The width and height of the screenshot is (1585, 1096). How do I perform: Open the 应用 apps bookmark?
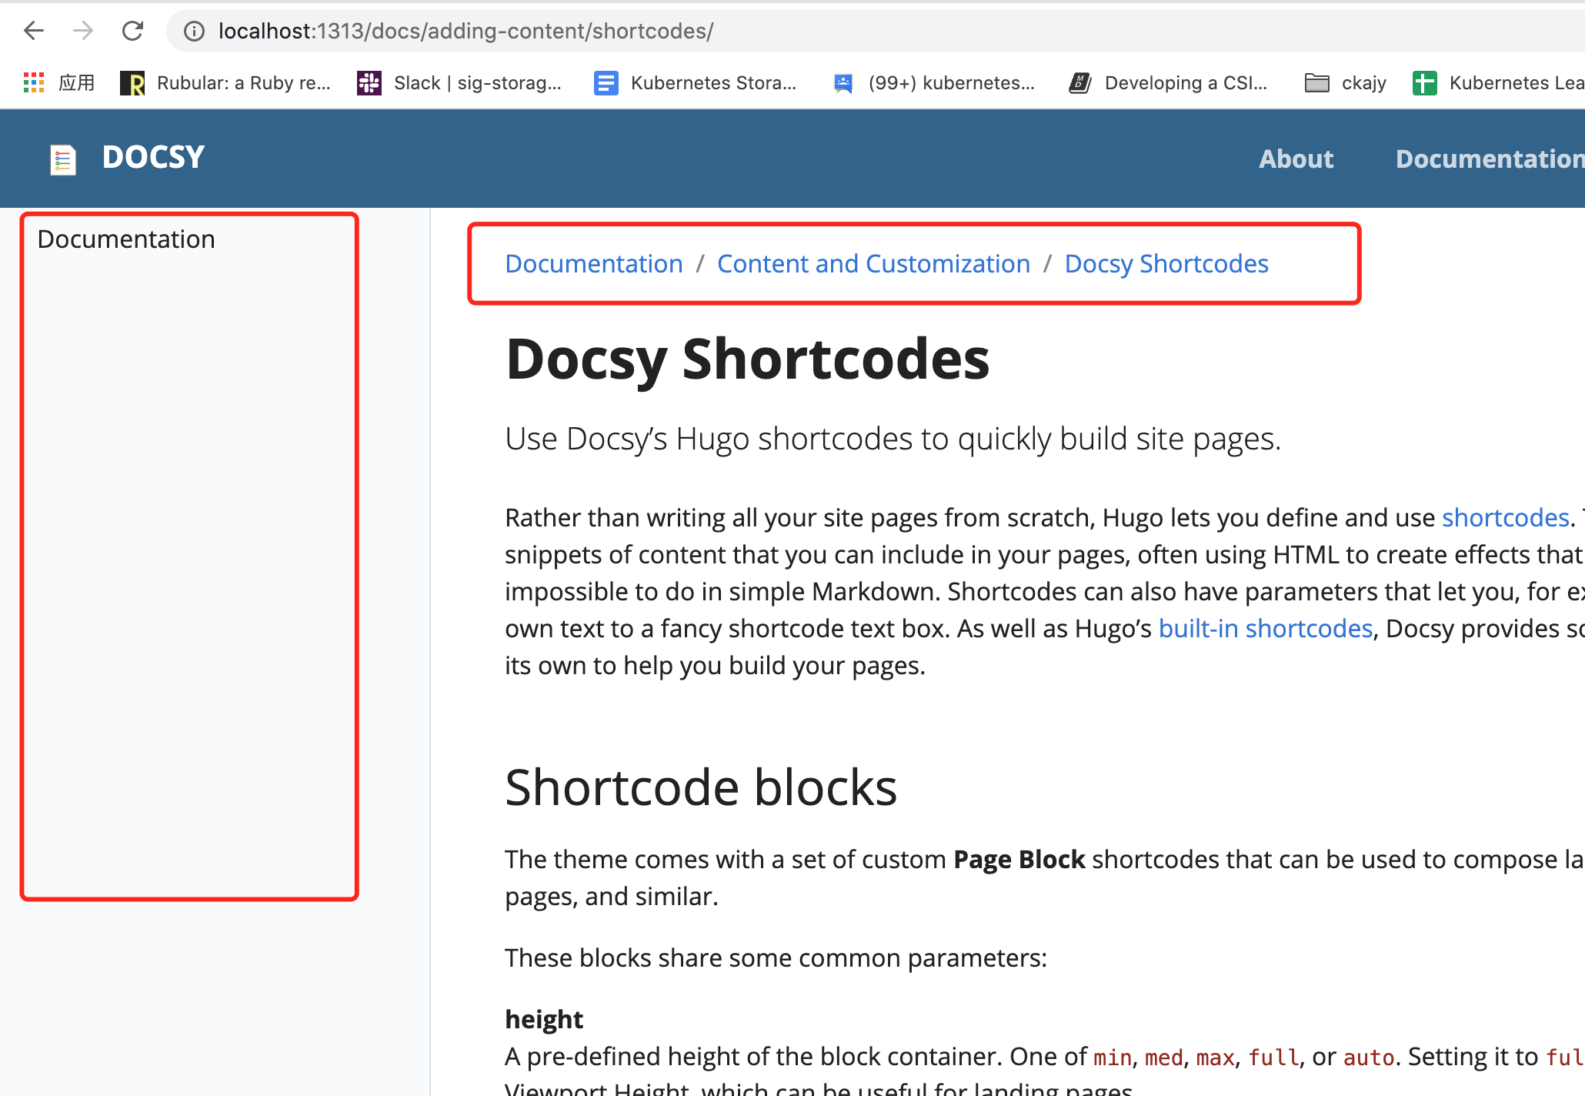pyautogui.click(x=58, y=83)
